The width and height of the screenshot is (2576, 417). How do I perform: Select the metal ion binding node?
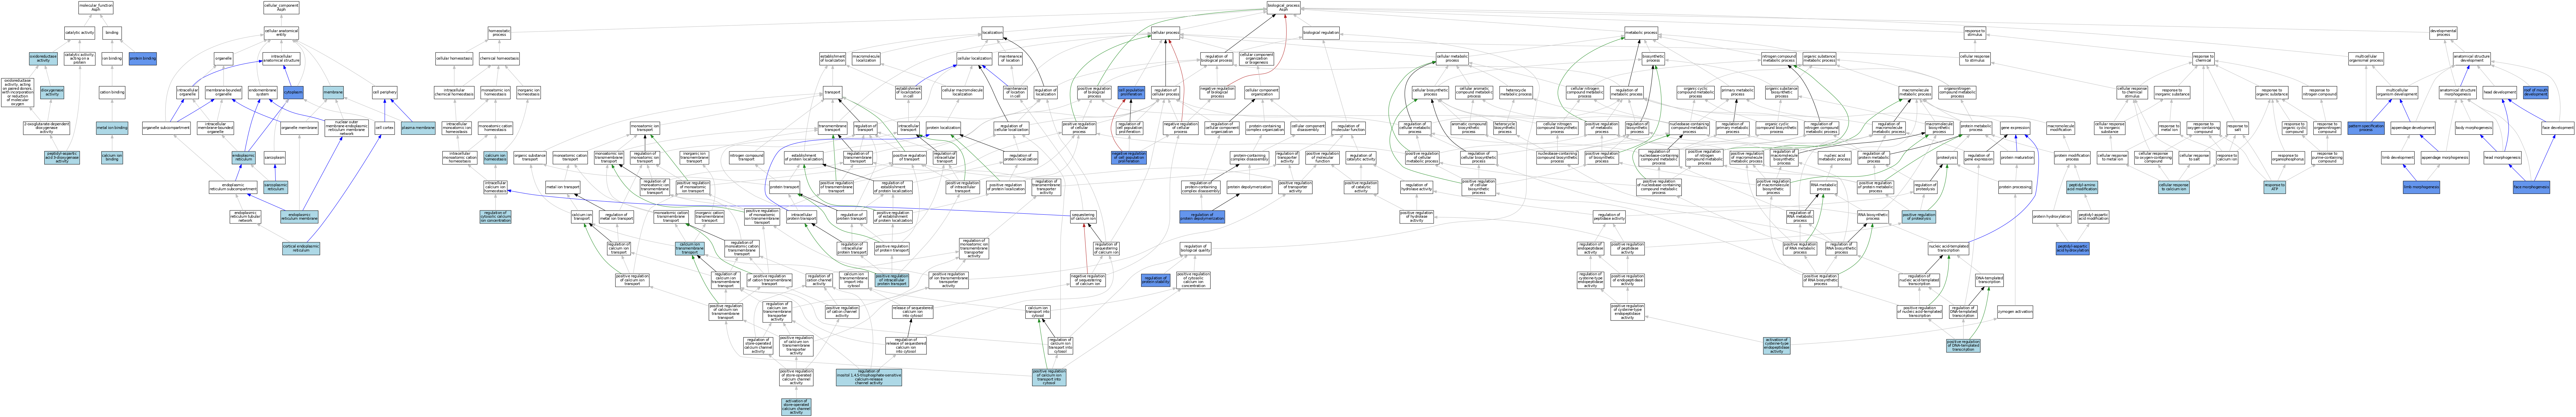[112, 128]
